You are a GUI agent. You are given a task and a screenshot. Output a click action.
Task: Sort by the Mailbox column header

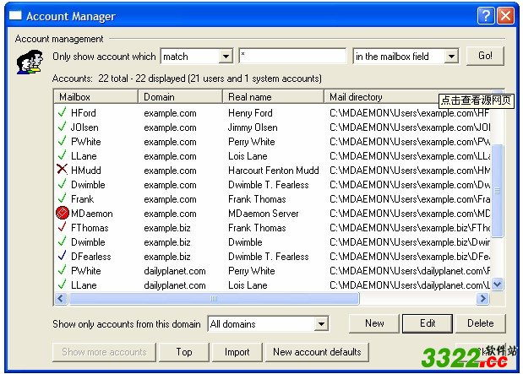pos(95,97)
